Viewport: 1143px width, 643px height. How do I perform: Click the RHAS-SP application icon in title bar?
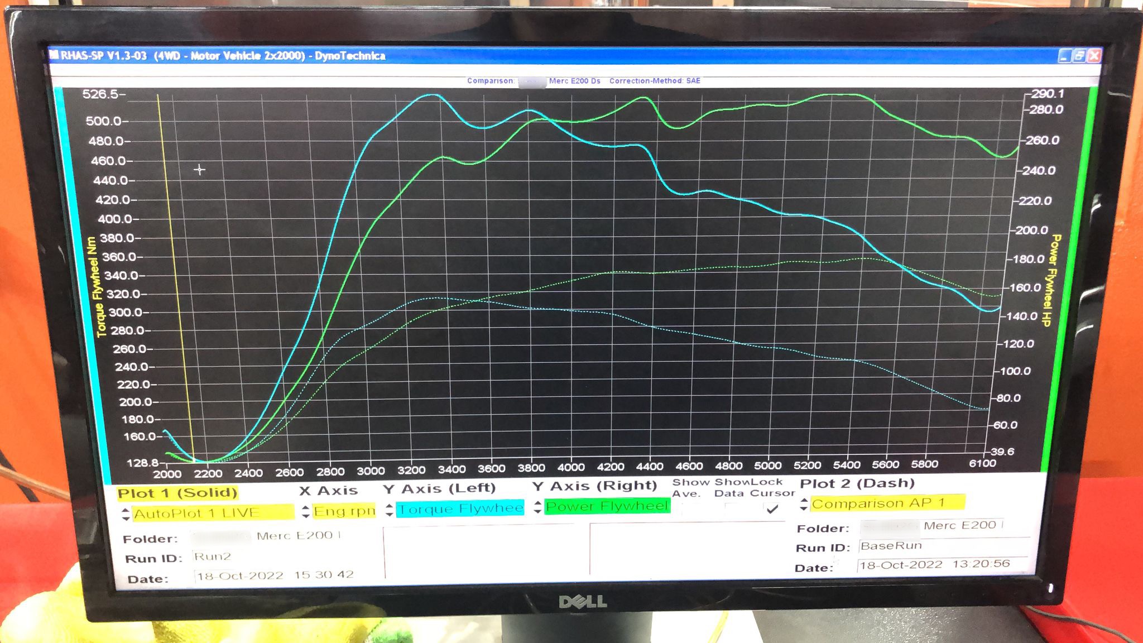click(54, 55)
